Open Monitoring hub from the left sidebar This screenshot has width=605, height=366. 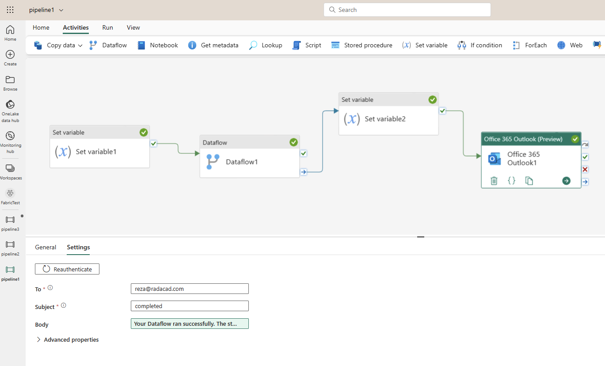[x=10, y=141]
